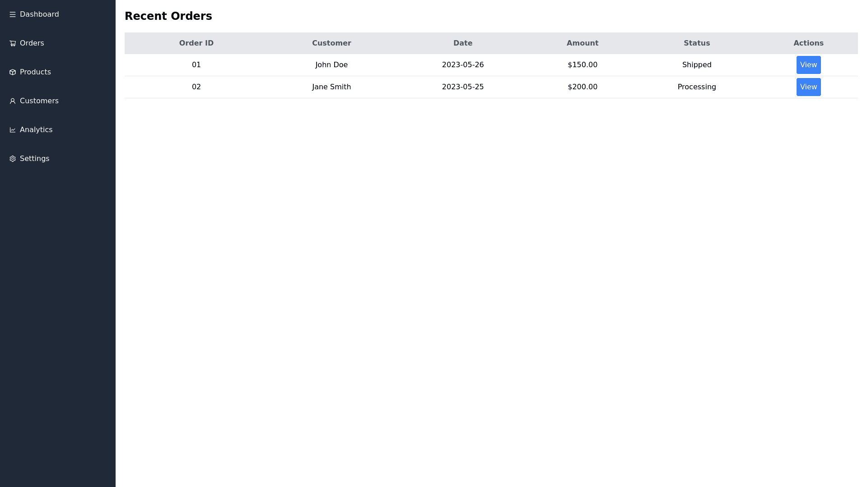Open the Settings text label
The height and width of the screenshot is (487, 867).
click(35, 159)
